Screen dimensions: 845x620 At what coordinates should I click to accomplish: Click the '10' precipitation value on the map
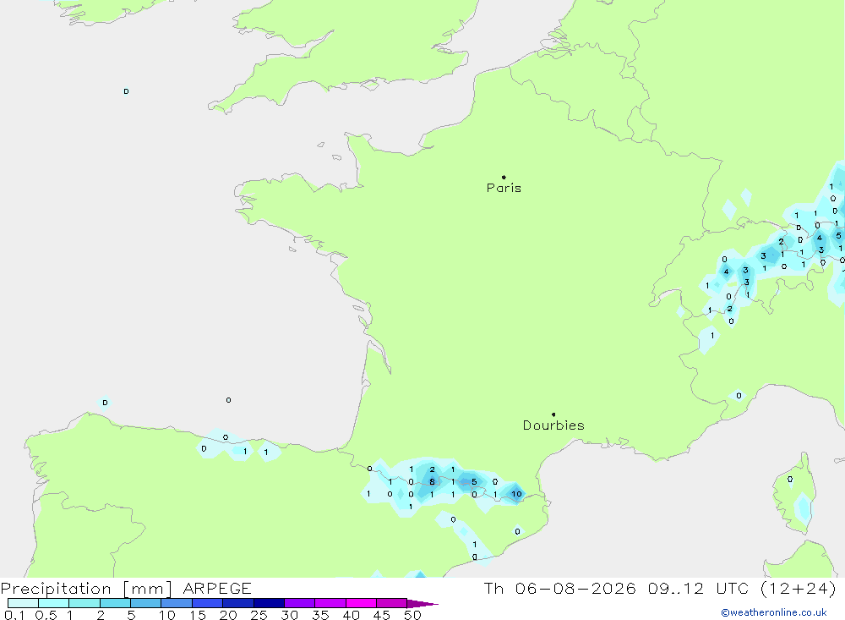pos(516,494)
